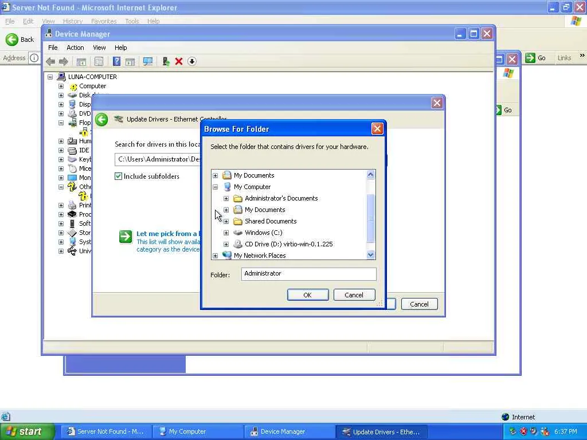The image size is (587, 440).
Task: Select the LUNA-COMPUTER root node icon
Action: (61, 77)
